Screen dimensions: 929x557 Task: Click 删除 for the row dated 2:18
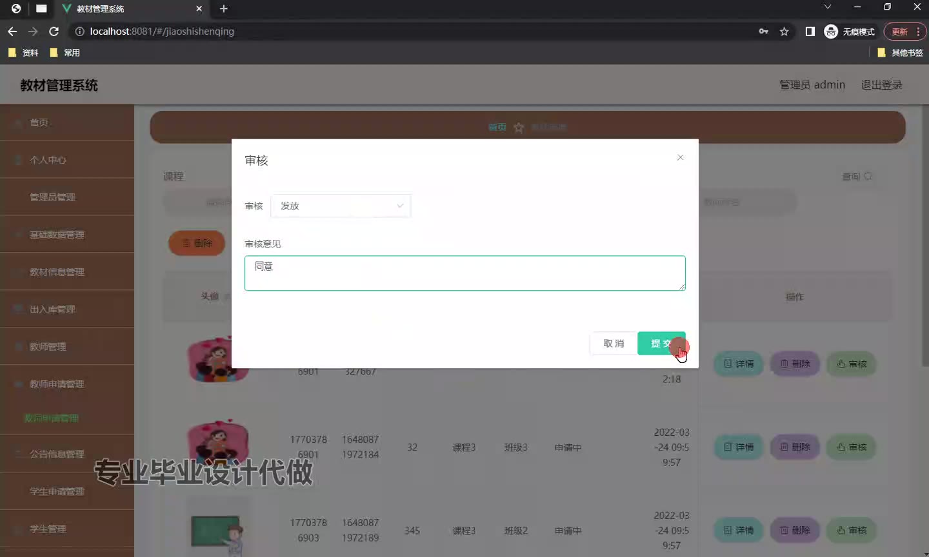click(795, 364)
